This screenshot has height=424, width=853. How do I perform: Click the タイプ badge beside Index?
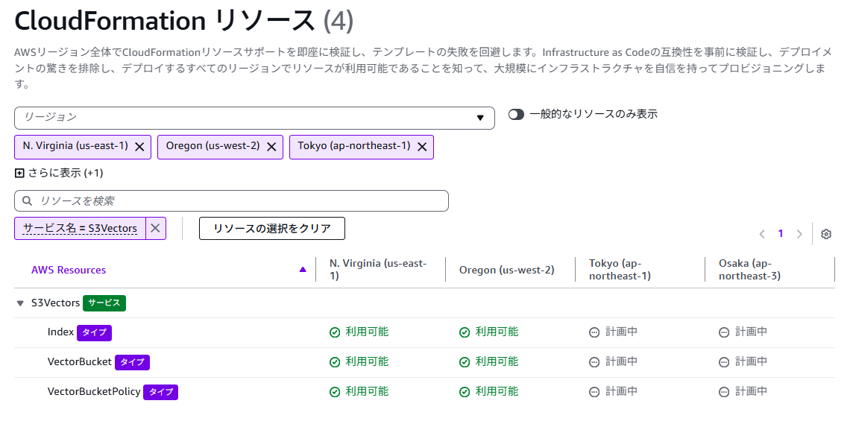click(94, 332)
